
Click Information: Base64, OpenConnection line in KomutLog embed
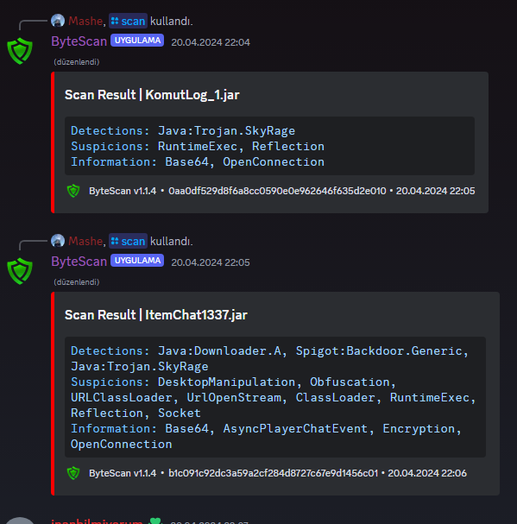pos(198,162)
